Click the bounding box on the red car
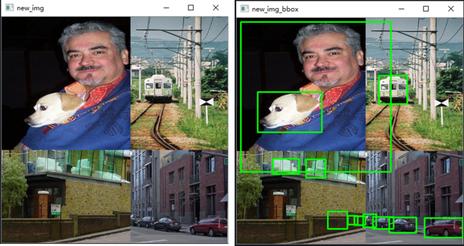The height and width of the screenshot is (246, 464). (x=444, y=228)
